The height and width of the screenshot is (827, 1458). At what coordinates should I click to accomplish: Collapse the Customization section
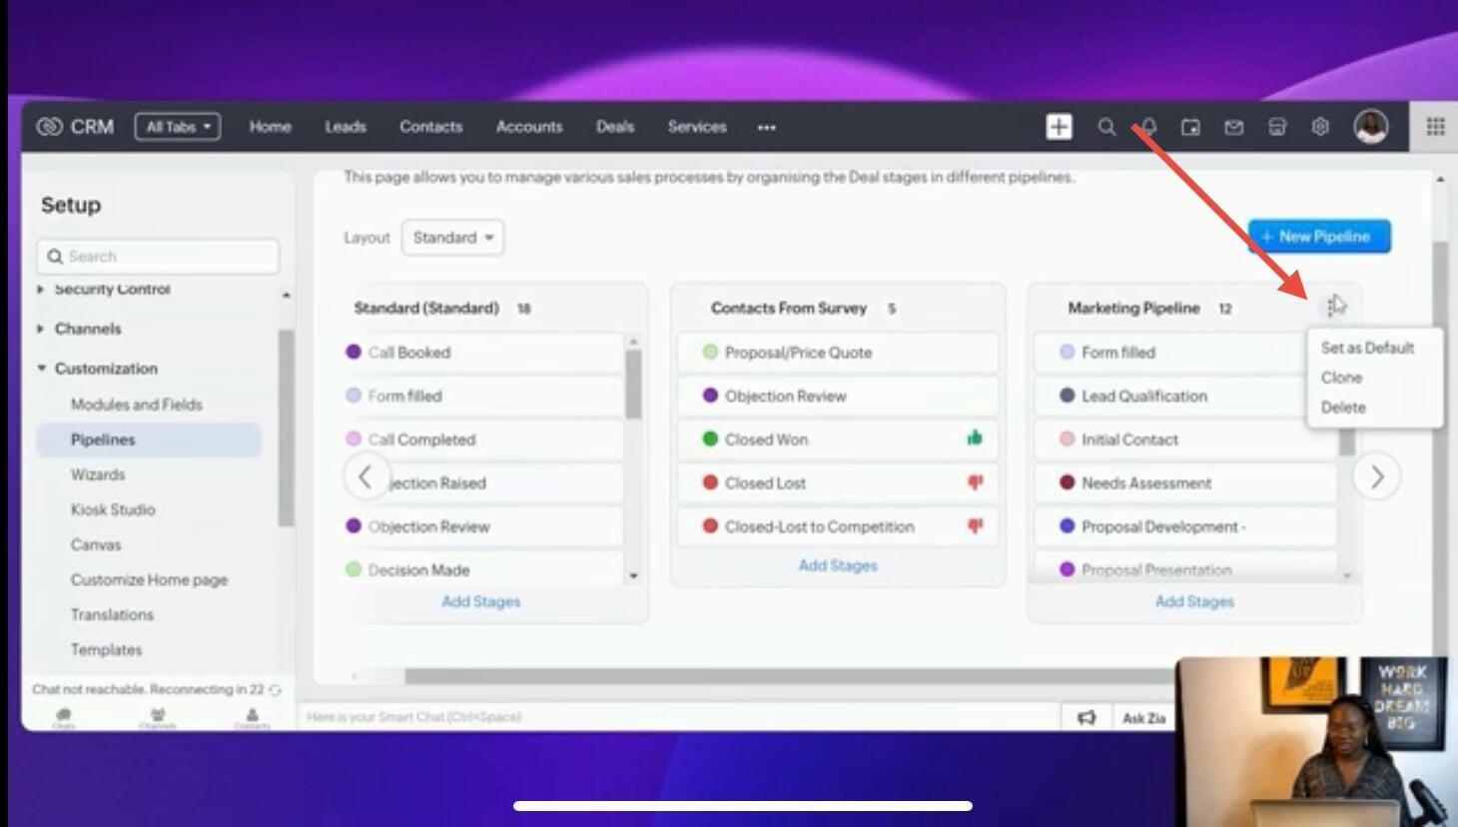[x=42, y=369]
